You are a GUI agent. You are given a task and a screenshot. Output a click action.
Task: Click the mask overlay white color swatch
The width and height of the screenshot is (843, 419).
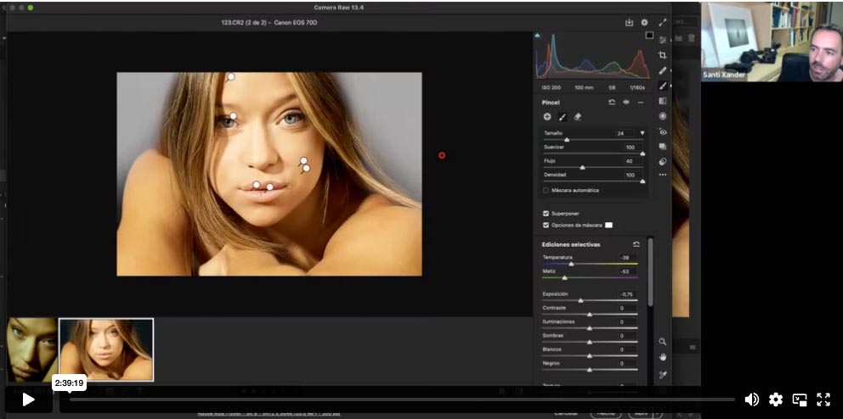tap(608, 226)
